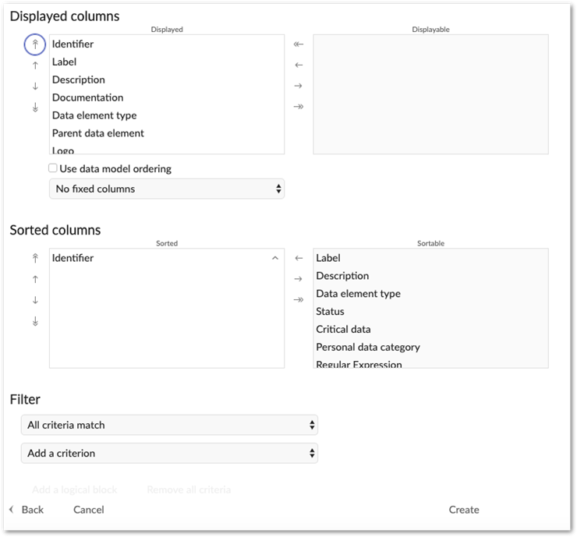Viewport: 577px width, 537px height.
Task: Remove all sorted columns double right arrow
Action: (299, 300)
